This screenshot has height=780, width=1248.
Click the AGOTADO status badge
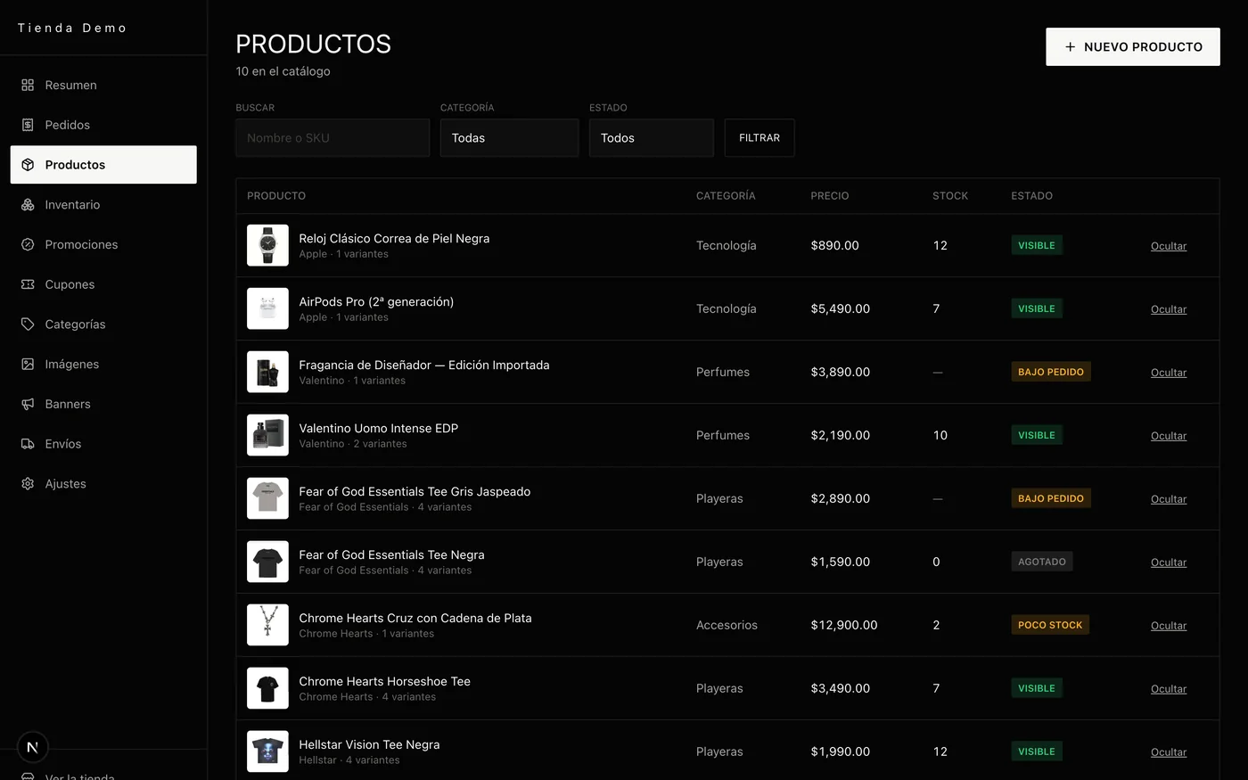tap(1042, 562)
